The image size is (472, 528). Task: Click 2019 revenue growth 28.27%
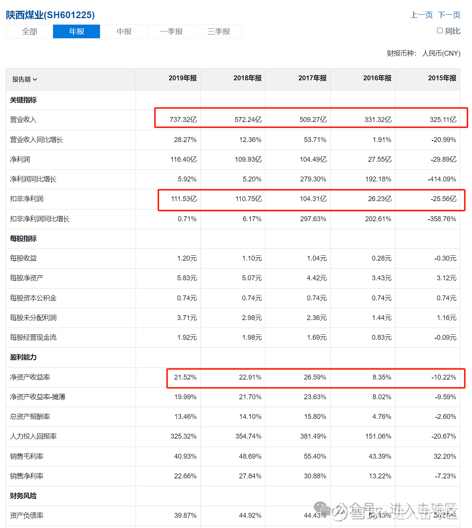click(x=185, y=140)
